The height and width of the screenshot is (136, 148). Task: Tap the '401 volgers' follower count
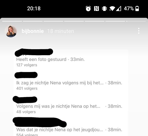tap(27, 88)
